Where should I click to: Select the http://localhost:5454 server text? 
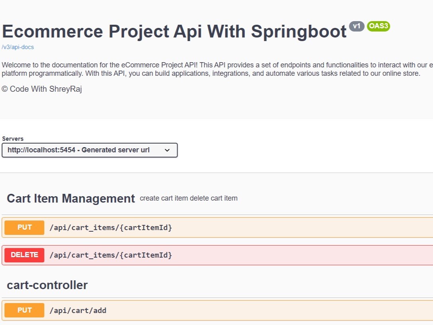[78, 150]
